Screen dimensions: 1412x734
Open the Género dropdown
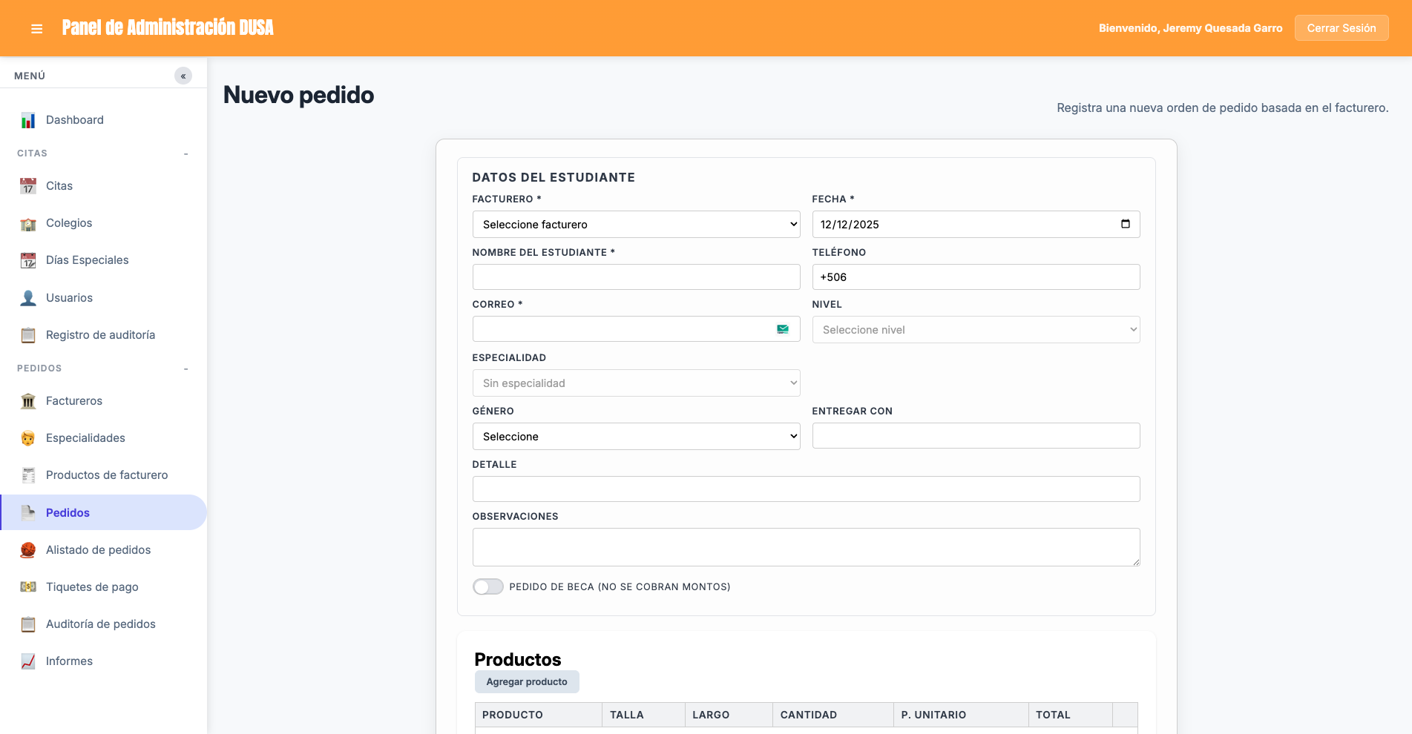coord(636,437)
